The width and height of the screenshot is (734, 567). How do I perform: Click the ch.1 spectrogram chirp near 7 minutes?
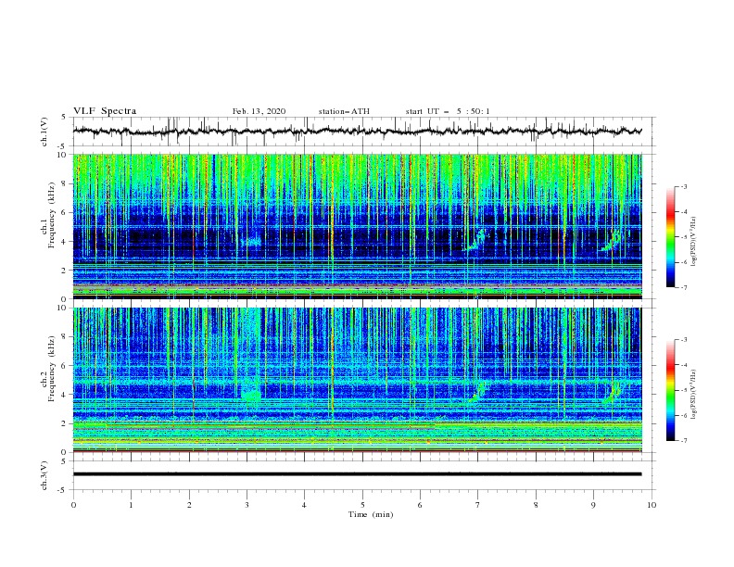[476, 240]
